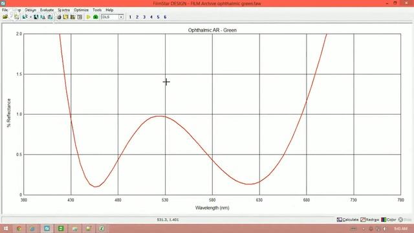Open Windows Start button on taskbar
The width and height of the screenshot is (414, 233).
point(6,228)
